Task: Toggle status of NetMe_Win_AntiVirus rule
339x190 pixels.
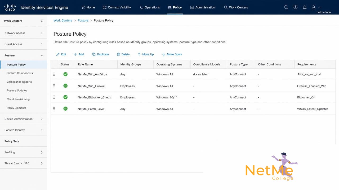Action: pyautogui.click(x=65, y=74)
